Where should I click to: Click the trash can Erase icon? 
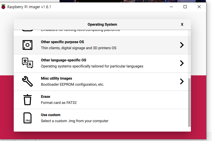coord(27,100)
